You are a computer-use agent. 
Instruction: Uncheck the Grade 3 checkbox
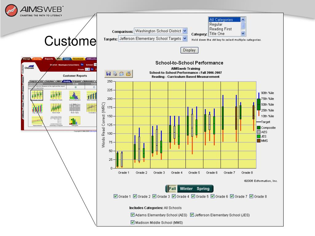click(154, 196)
